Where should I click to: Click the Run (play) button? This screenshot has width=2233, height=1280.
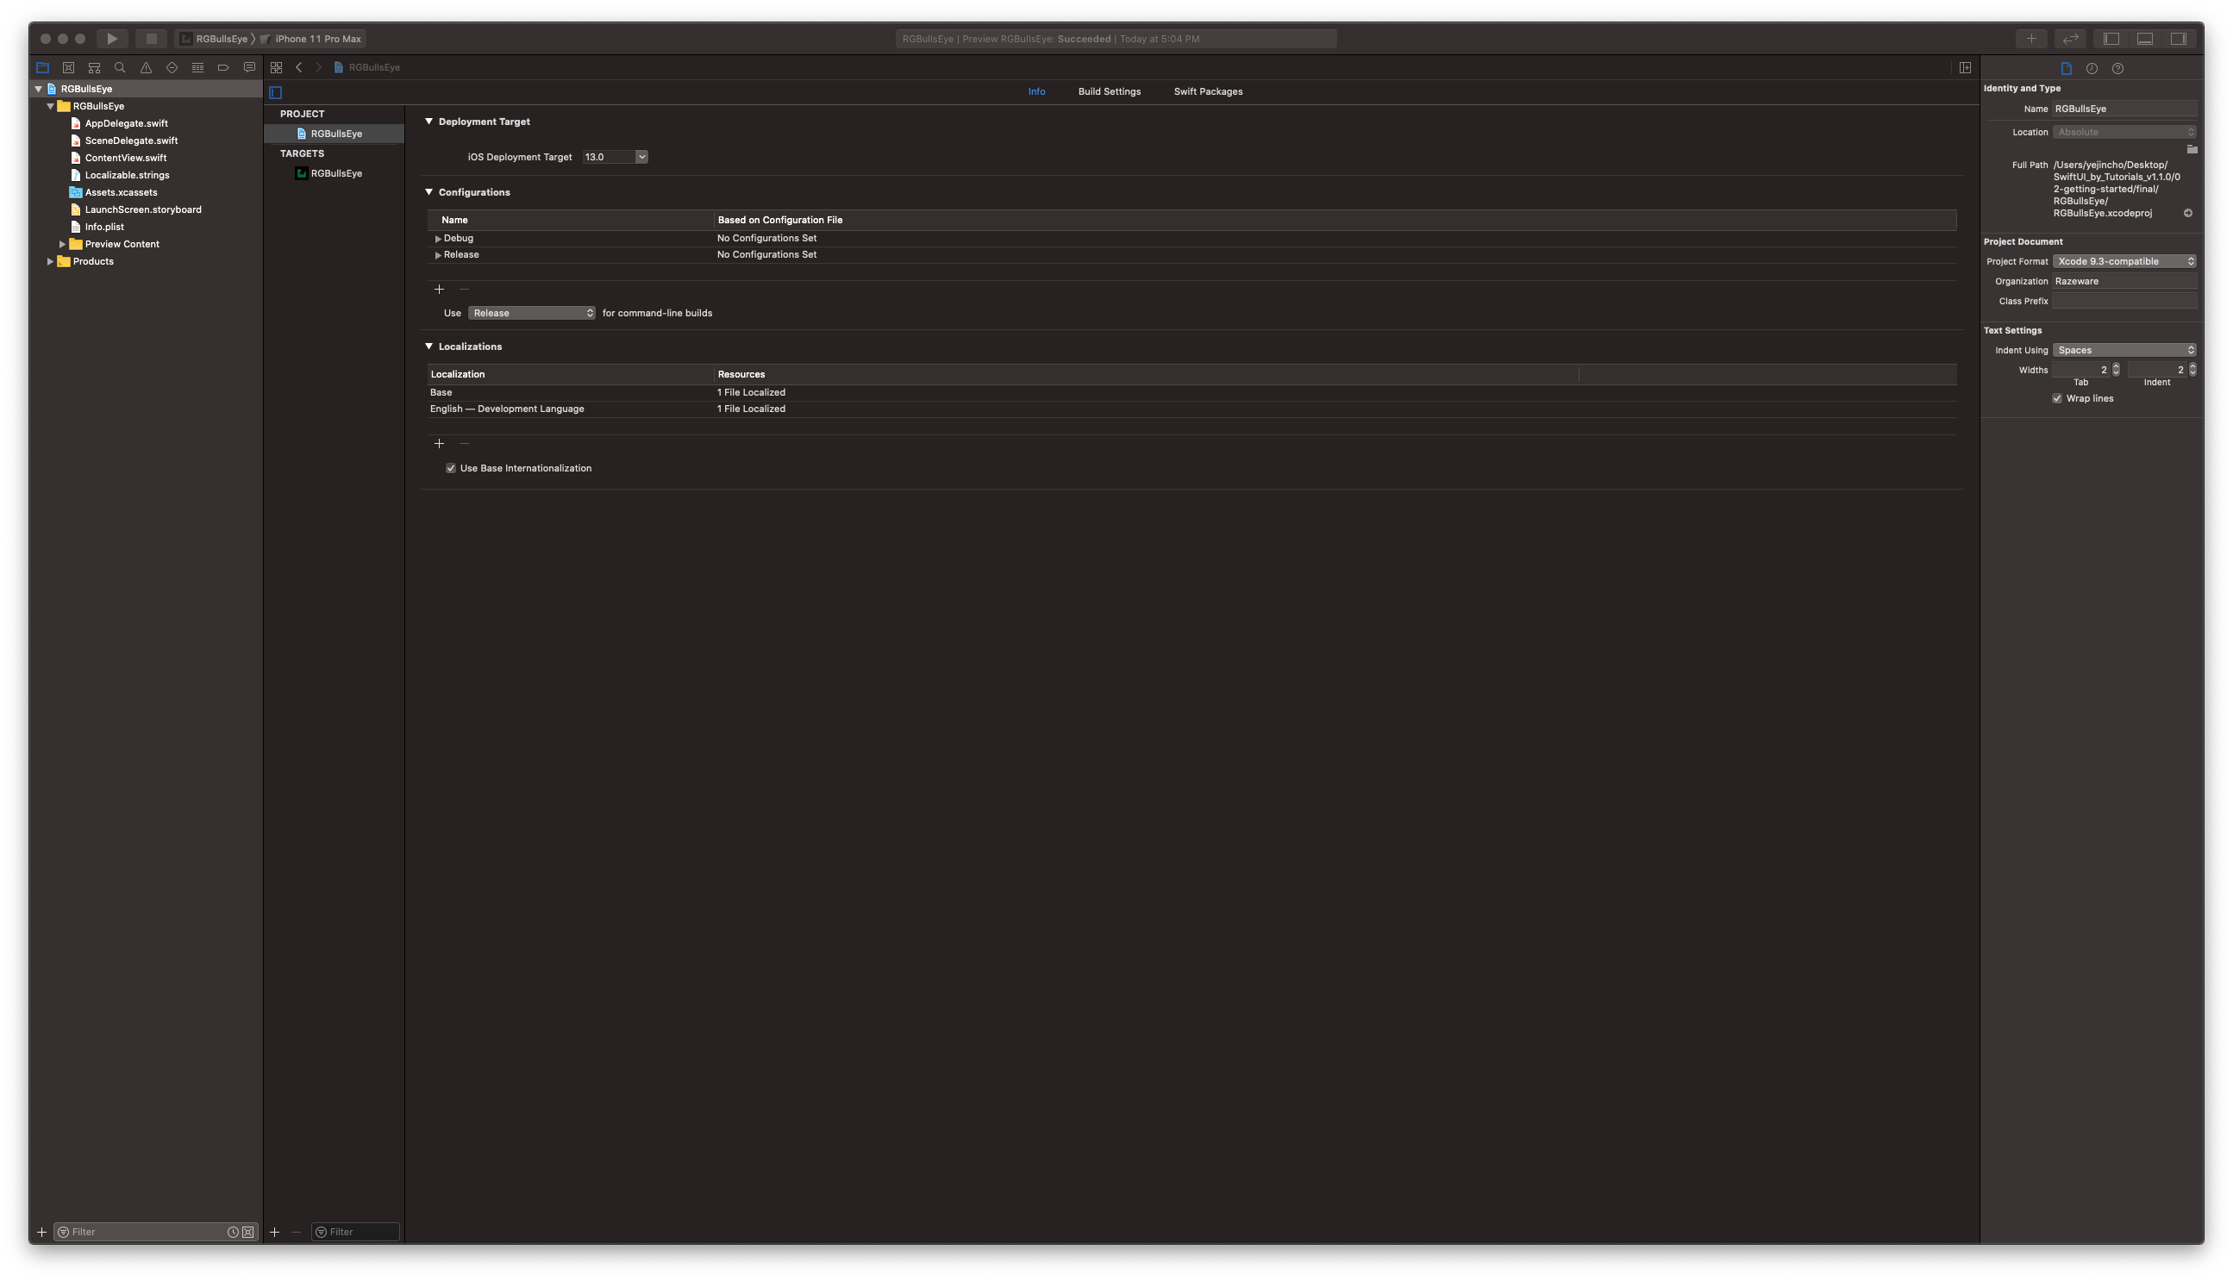pos(112,39)
